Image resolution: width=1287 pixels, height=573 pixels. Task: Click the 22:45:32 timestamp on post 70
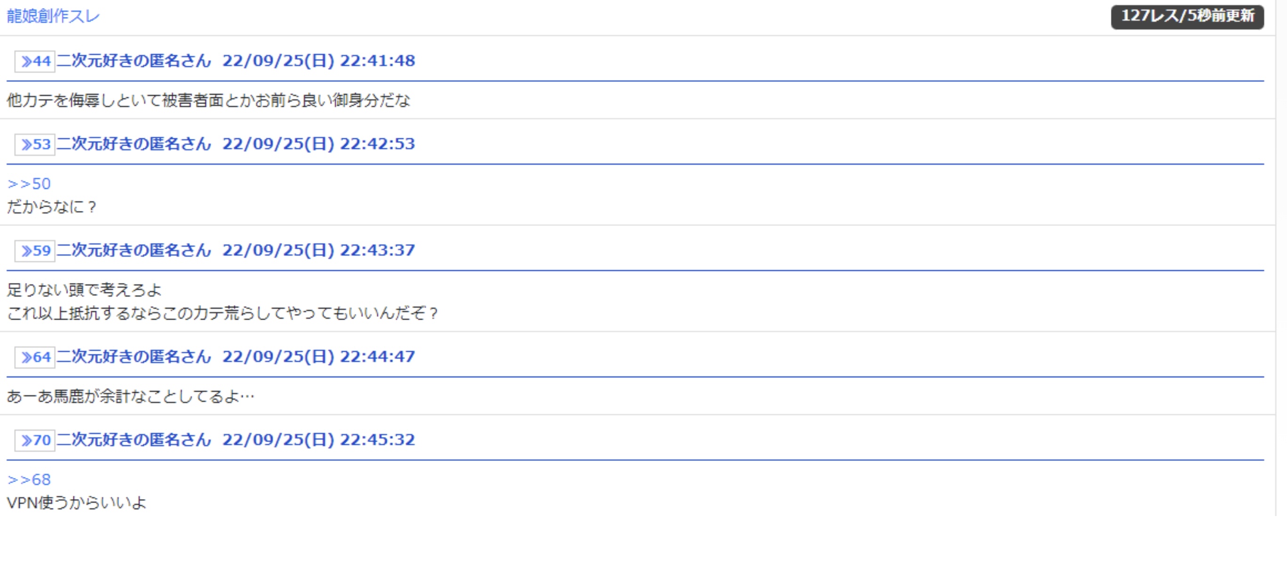377,440
